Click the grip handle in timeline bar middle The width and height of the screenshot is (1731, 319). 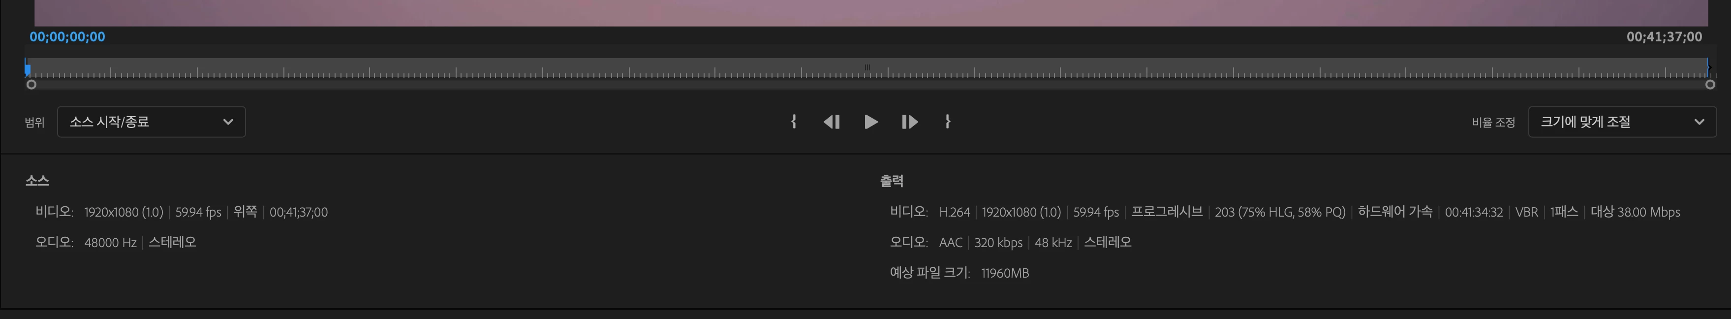[867, 66]
